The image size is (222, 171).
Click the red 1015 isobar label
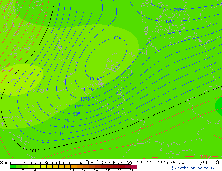[205, 156]
